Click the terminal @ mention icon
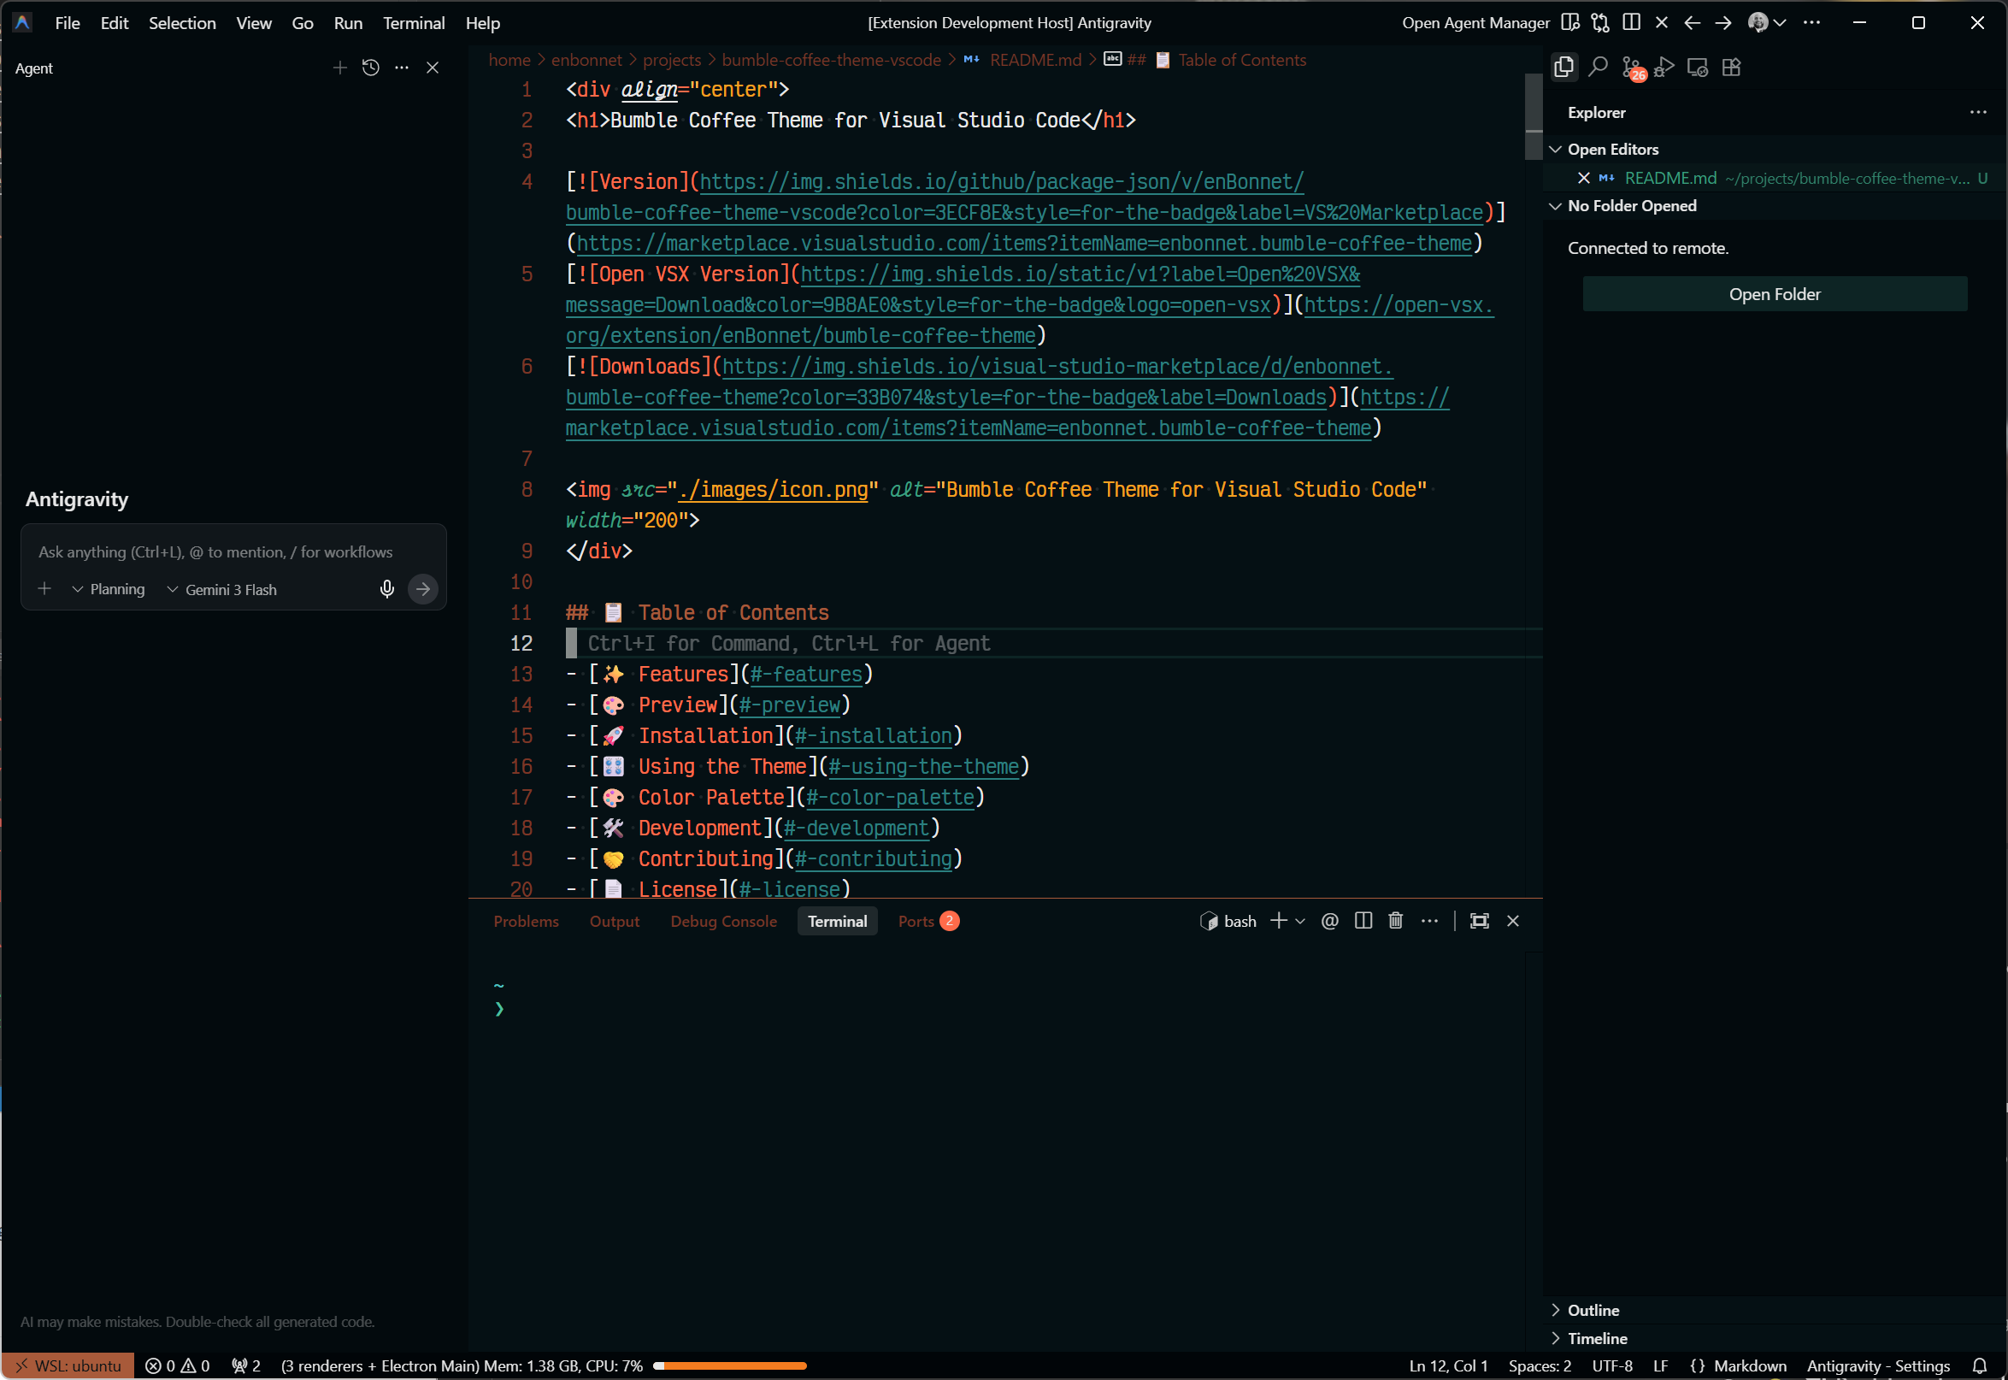The height and width of the screenshot is (1380, 2008). [1330, 921]
